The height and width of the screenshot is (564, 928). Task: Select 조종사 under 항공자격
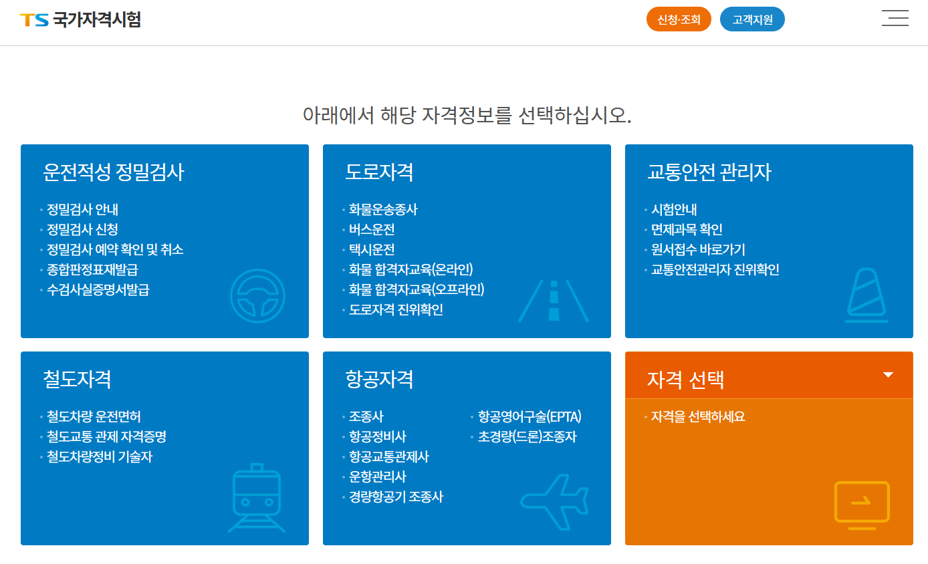(x=366, y=417)
